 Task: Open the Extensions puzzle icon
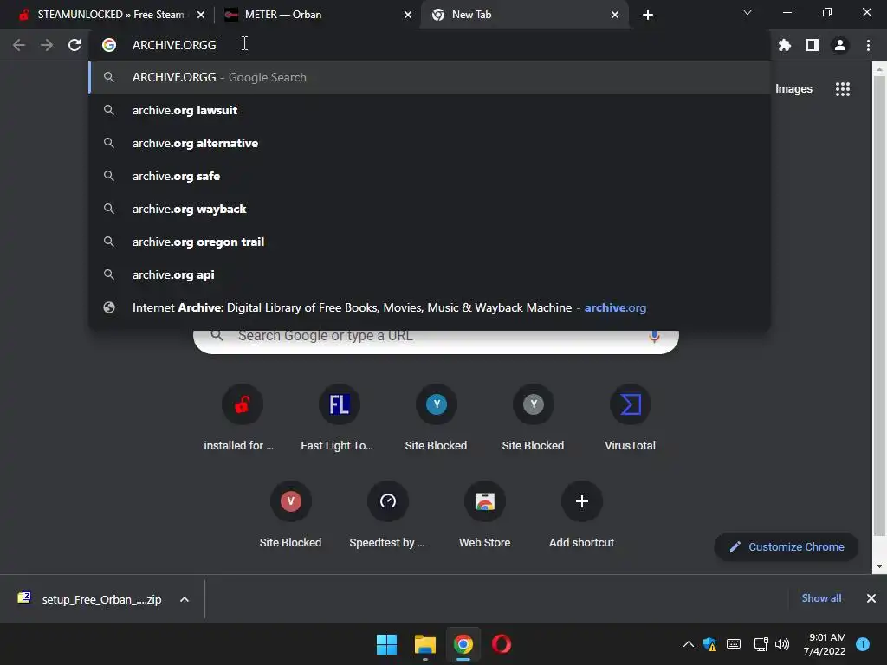tap(784, 45)
